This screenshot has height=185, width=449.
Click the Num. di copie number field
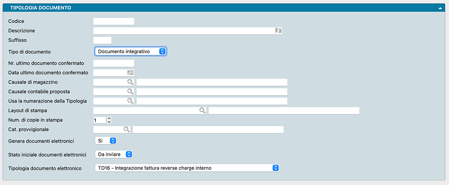(99, 120)
